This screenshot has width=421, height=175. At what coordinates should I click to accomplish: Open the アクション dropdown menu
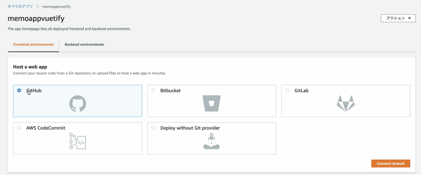pyautogui.click(x=398, y=18)
